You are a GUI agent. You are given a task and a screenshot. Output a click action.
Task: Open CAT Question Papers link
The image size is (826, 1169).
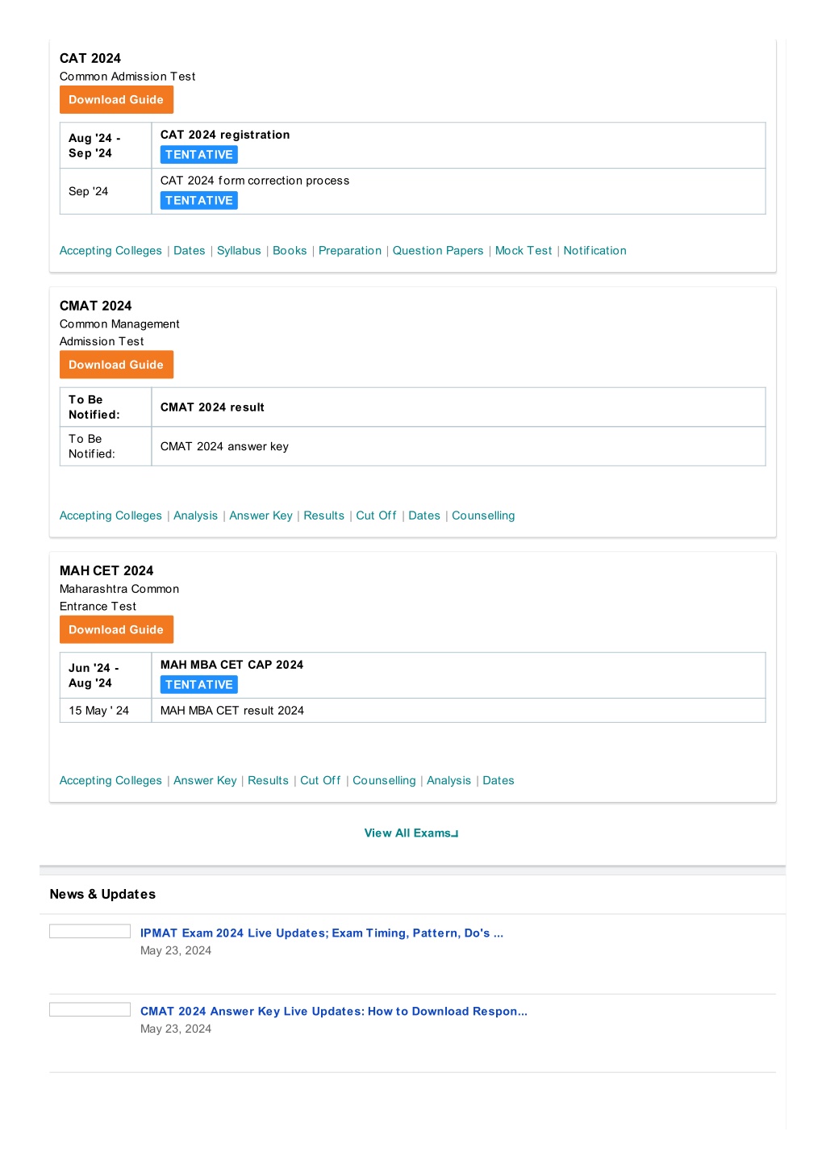[x=438, y=251]
